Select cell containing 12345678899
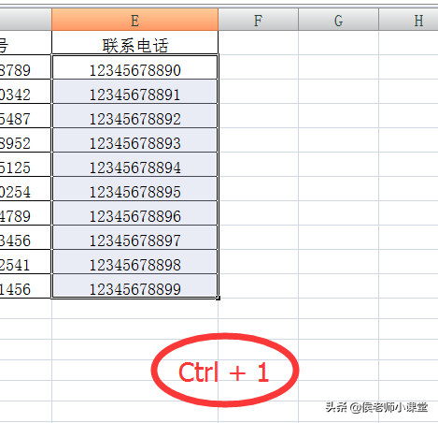Image resolution: width=438 pixels, height=423 pixels. (134, 286)
